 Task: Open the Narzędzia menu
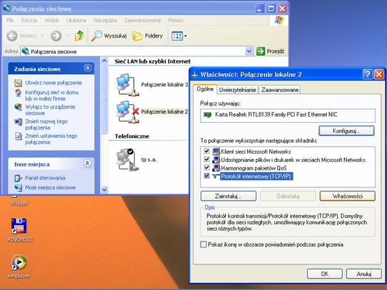105,20
